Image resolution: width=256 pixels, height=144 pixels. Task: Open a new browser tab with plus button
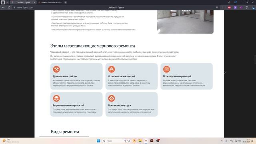66,2
